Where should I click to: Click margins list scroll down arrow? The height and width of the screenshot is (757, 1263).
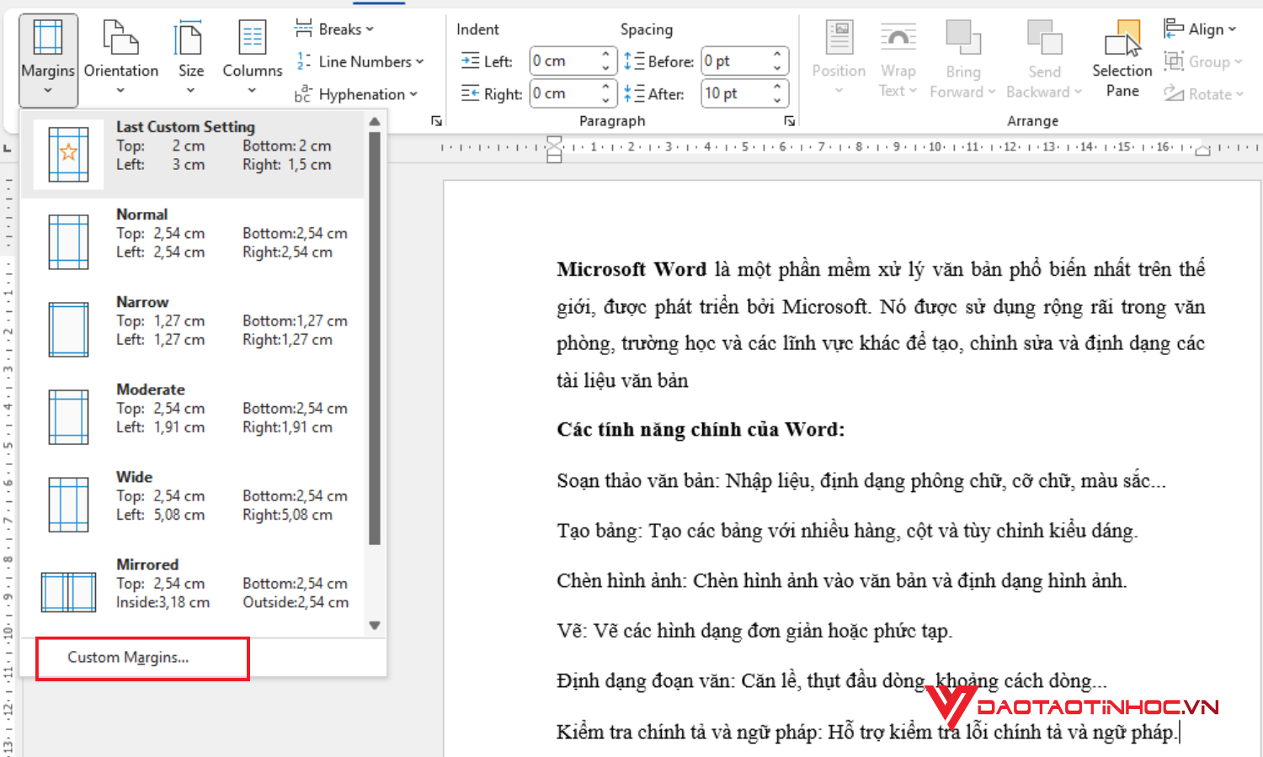tap(375, 626)
